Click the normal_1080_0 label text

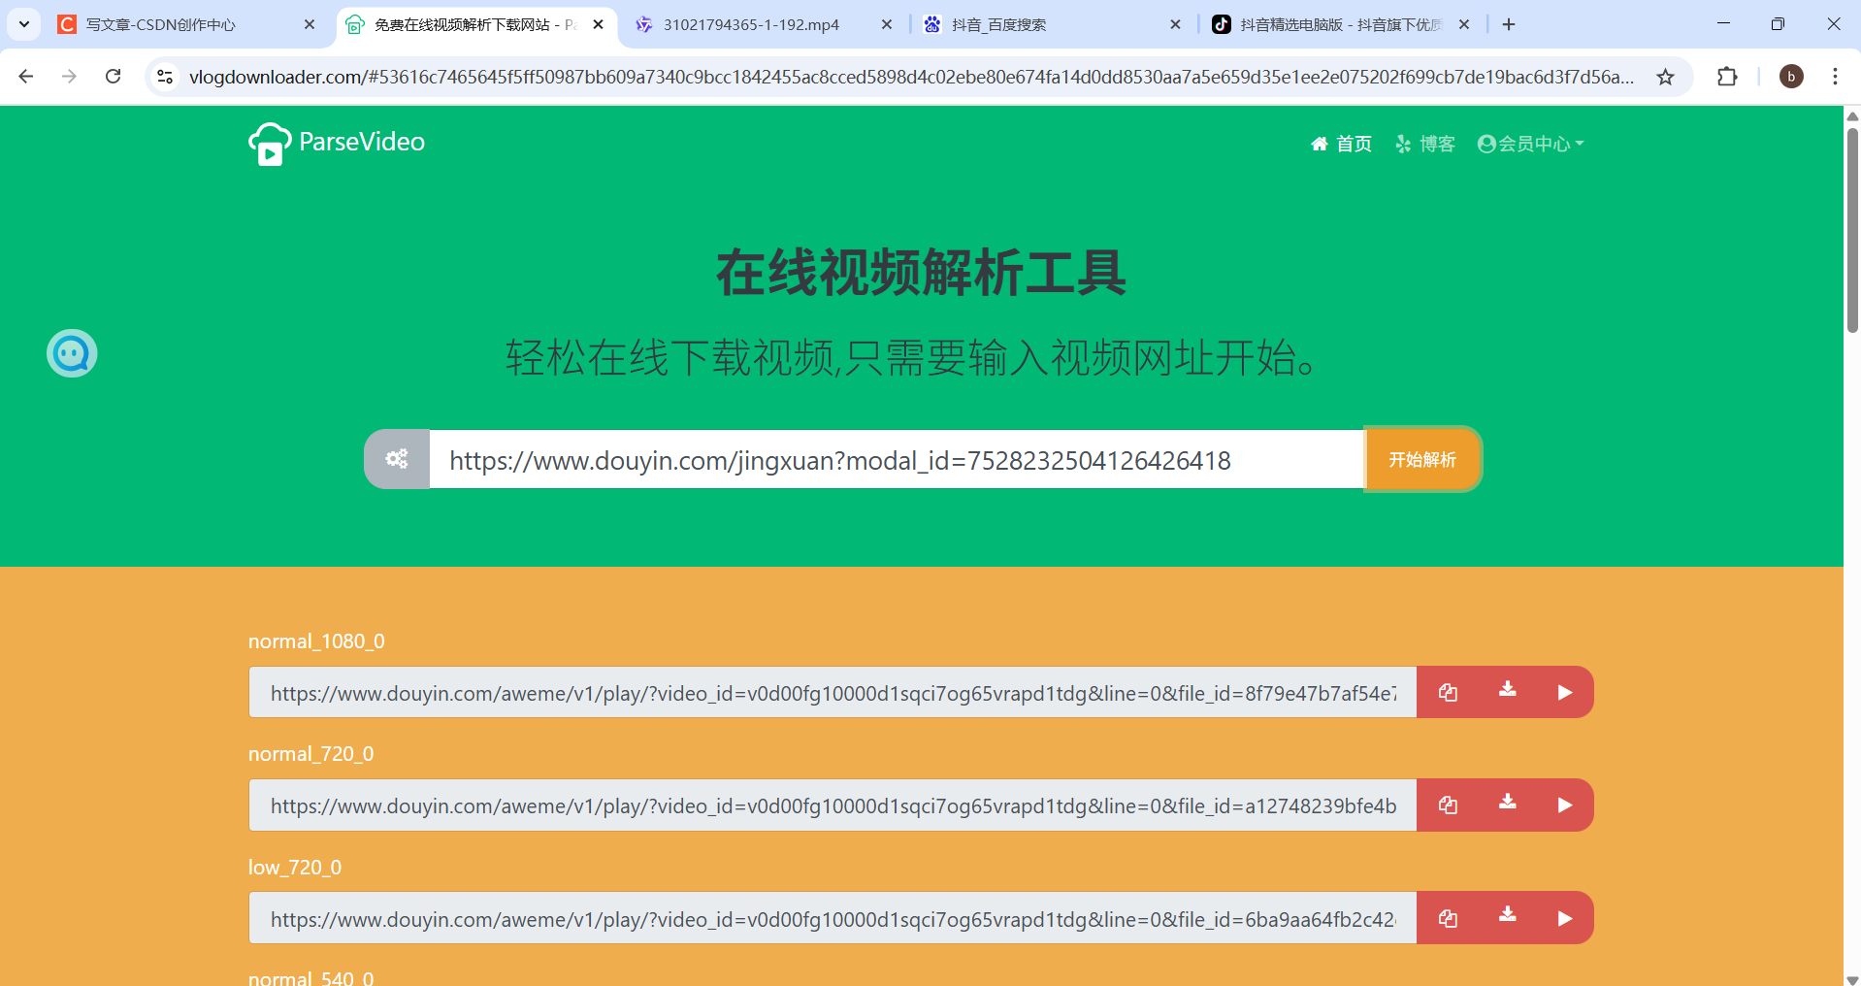coord(316,641)
